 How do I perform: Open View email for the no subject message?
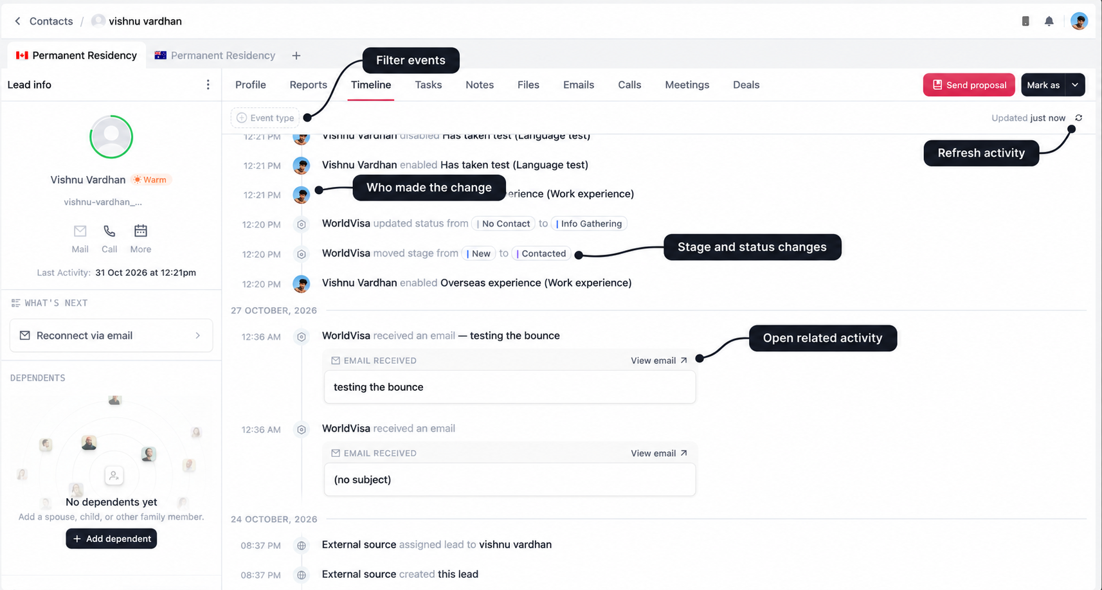click(x=659, y=453)
